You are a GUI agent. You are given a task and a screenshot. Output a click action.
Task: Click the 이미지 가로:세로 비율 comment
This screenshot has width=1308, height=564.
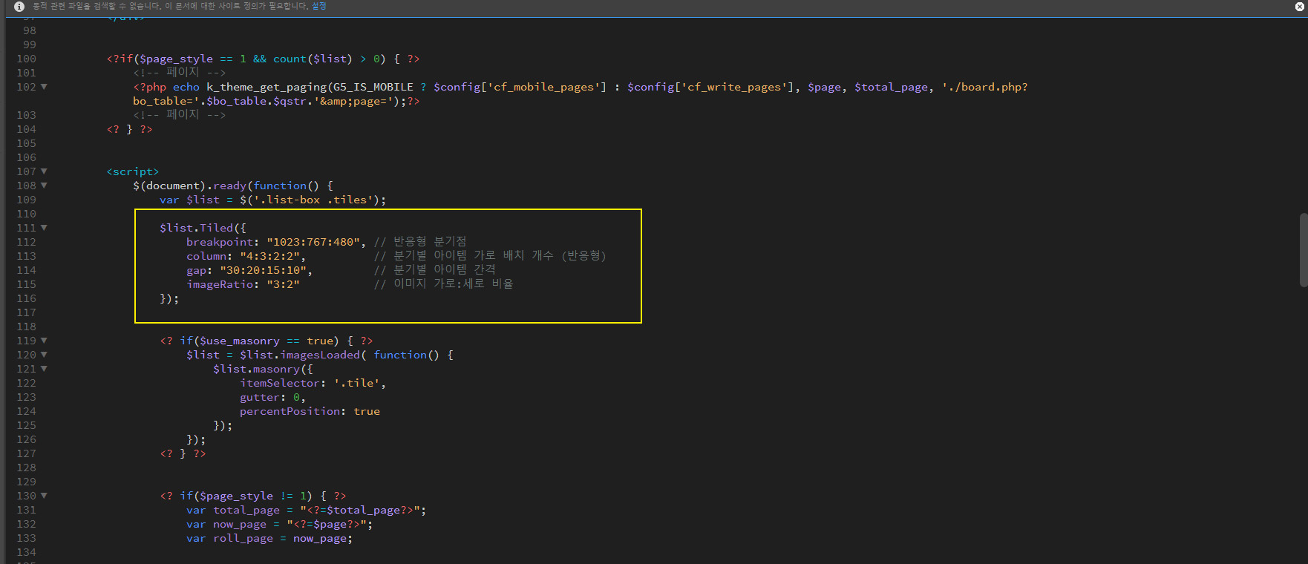point(443,284)
